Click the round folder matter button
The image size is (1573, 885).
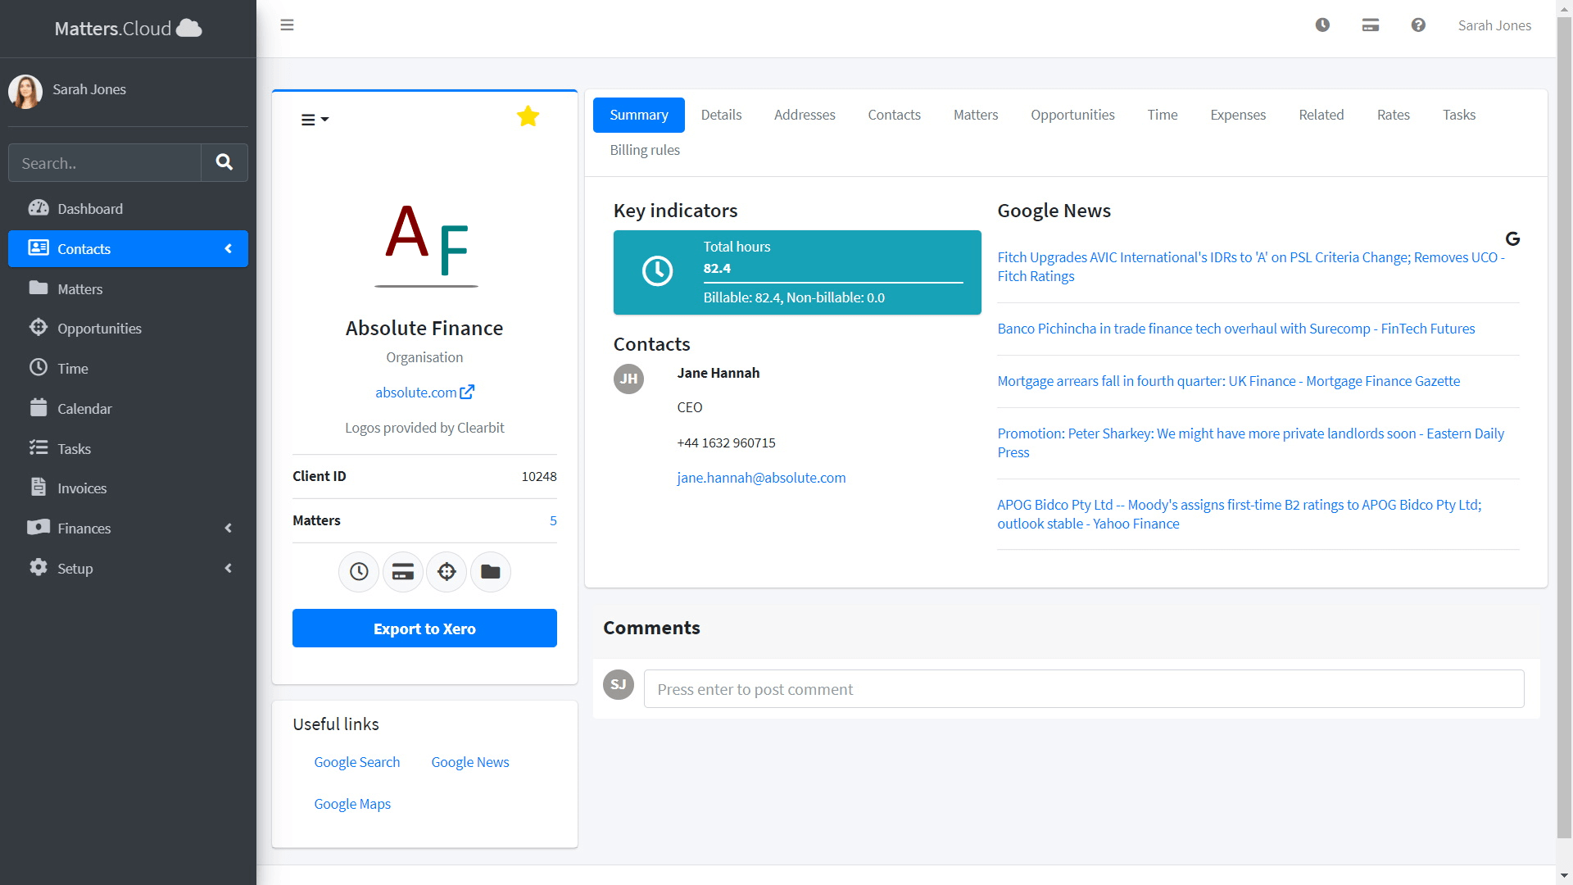[x=490, y=572]
